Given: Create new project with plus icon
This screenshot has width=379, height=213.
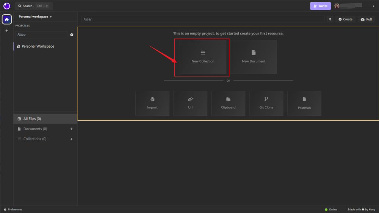Looking at the screenshot, I should [x=72, y=35].
